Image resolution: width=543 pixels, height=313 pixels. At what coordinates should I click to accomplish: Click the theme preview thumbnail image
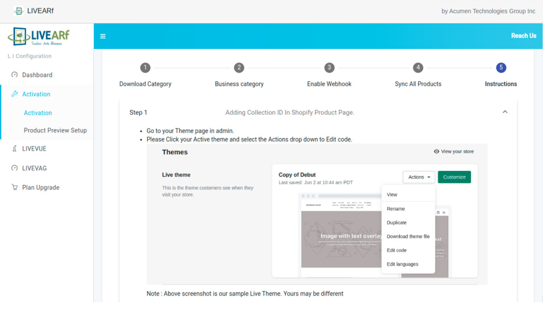pos(341,235)
